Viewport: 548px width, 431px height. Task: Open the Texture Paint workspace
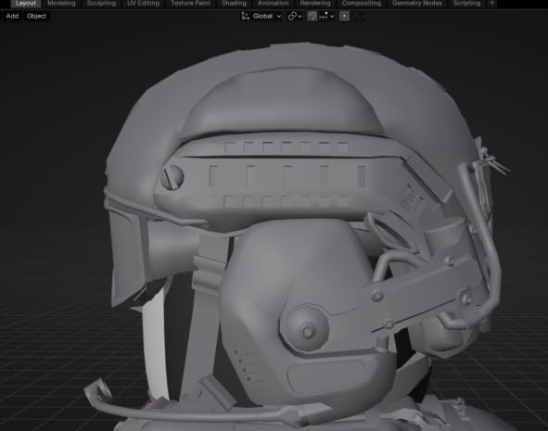[x=191, y=3]
